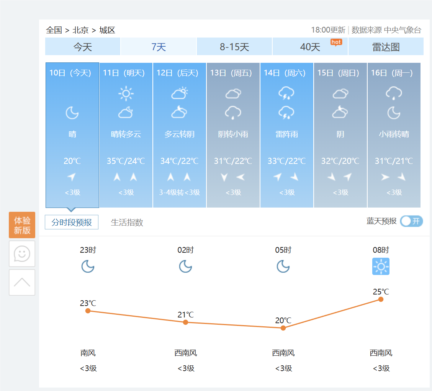Click the 小雨转晴 weather label
432x391 pixels.
(394, 134)
